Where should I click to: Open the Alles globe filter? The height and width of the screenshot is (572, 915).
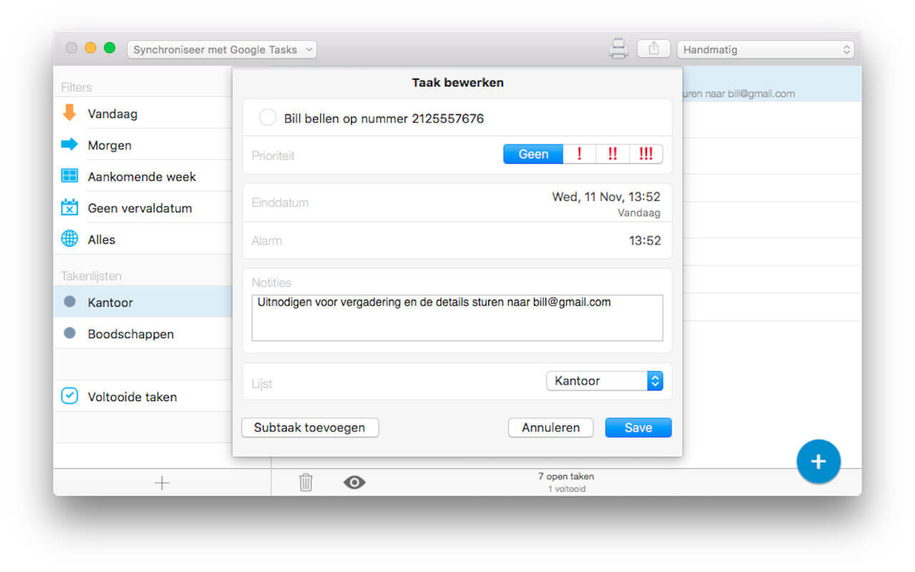pyautogui.click(x=69, y=239)
